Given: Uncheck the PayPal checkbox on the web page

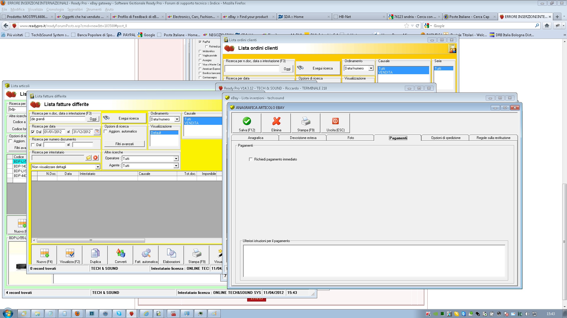Looking at the screenshot, I should click(x=200, y=42).
